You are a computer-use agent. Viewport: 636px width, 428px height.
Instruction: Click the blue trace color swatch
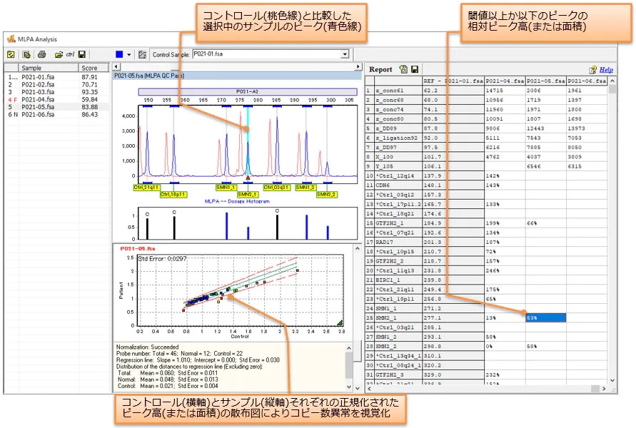119,54
